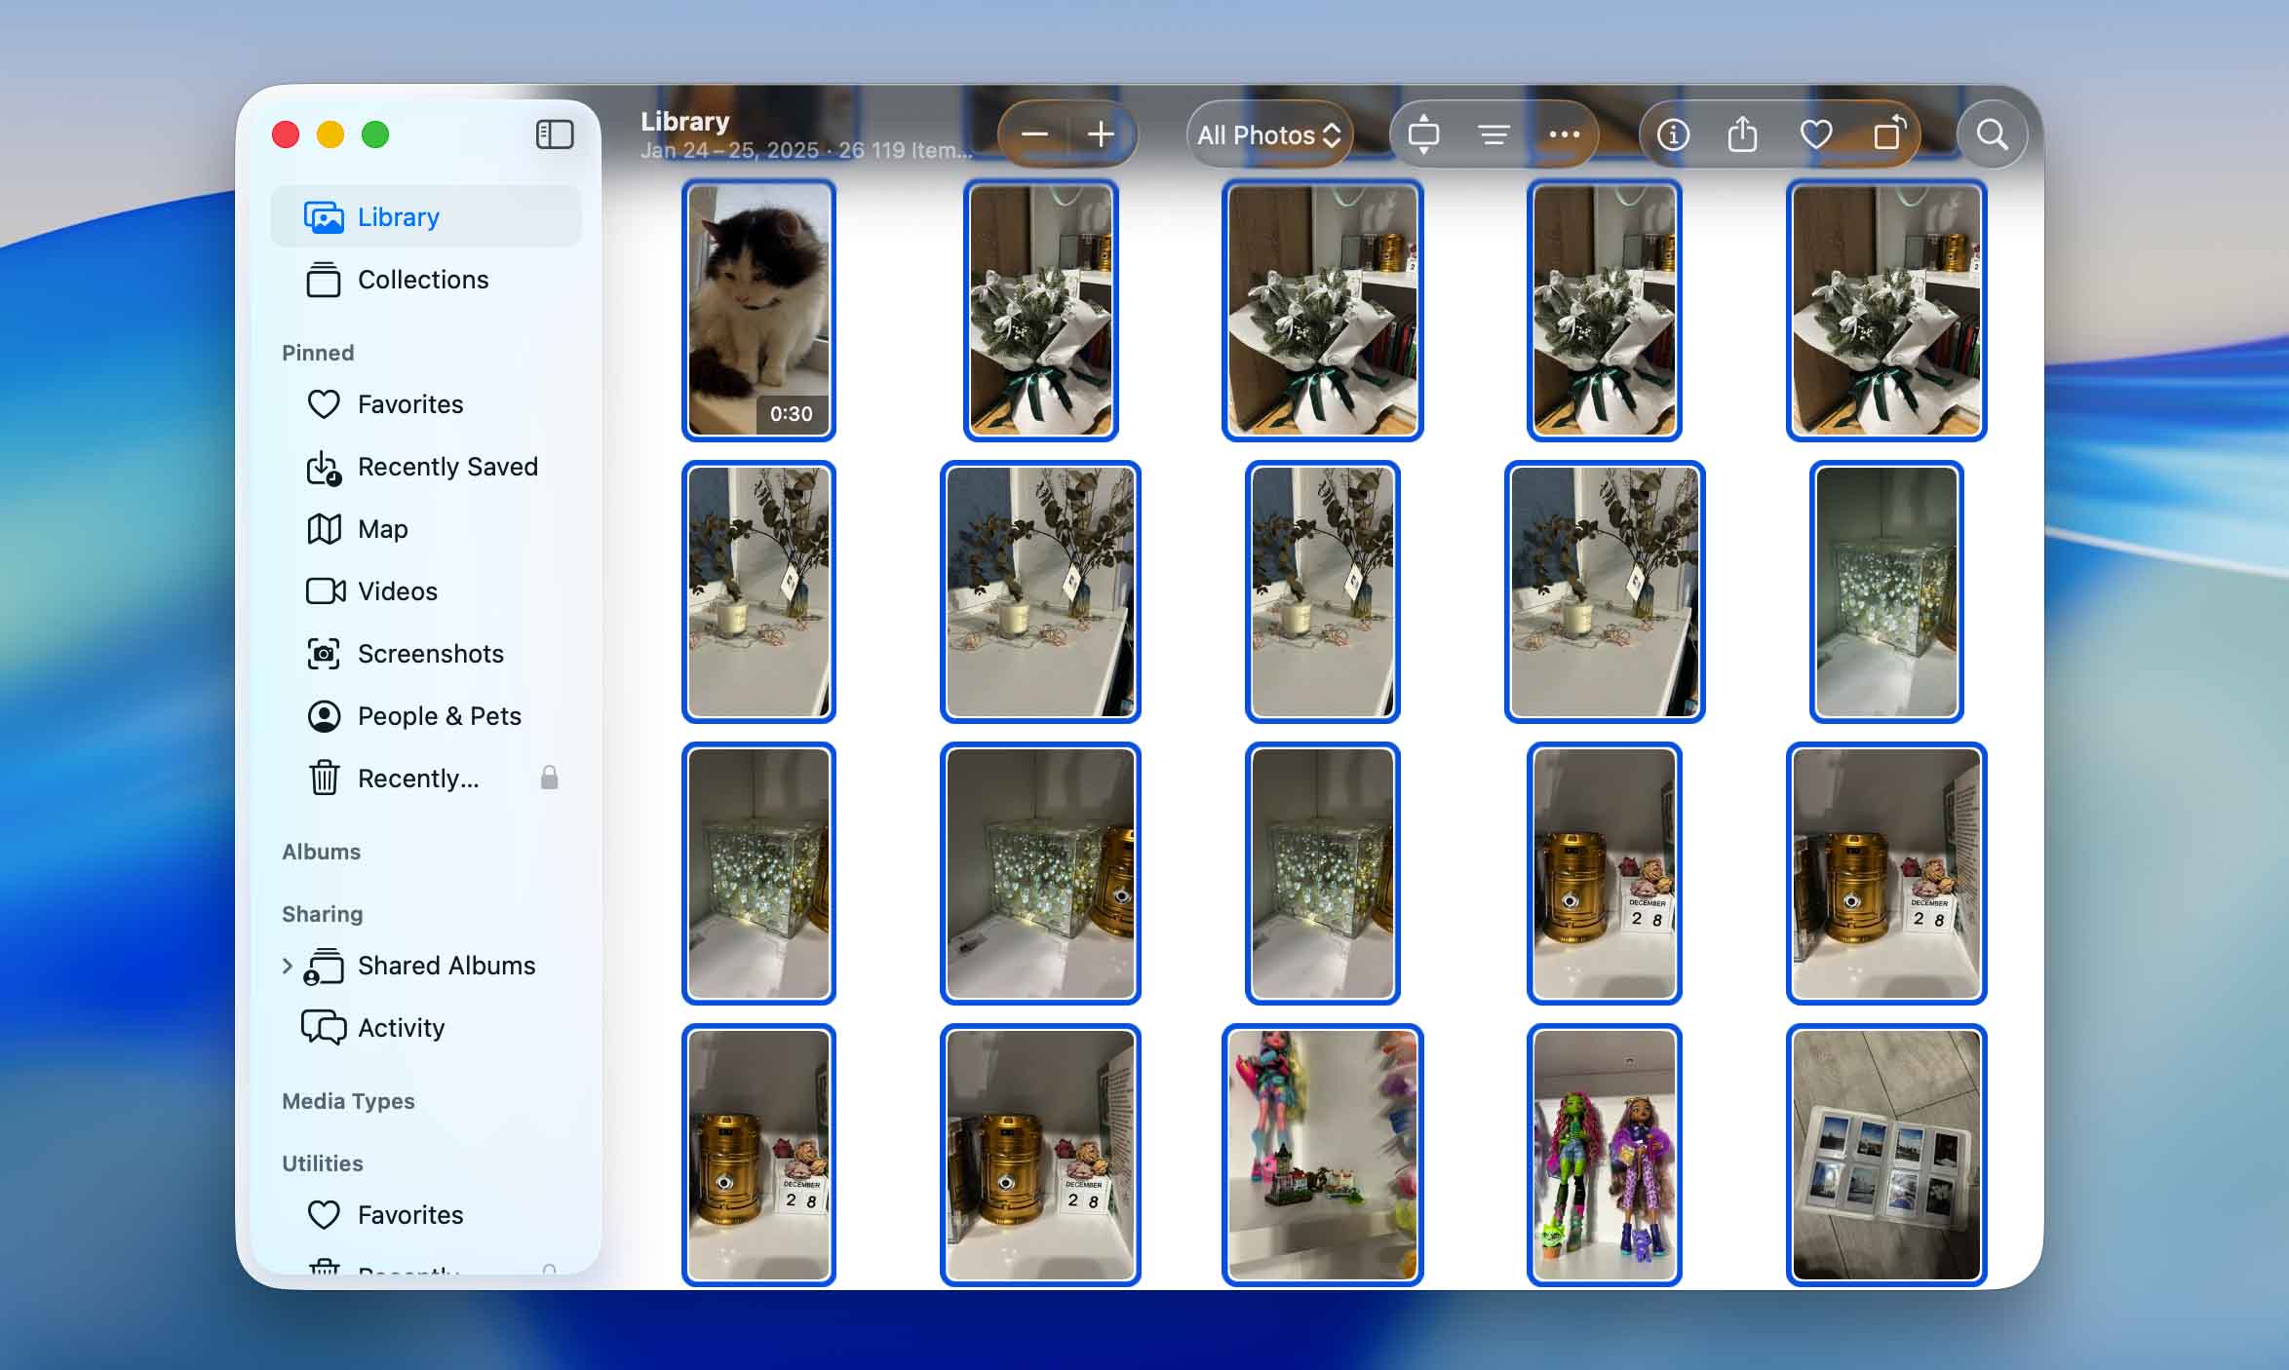Open the Recently Saved album
The image size is (2289, 1370).
click(426, 467)
